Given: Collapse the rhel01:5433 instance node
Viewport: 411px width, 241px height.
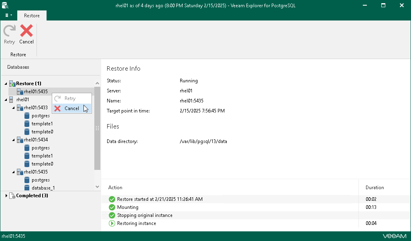Looking at the screenshot, I should [13, 108].
